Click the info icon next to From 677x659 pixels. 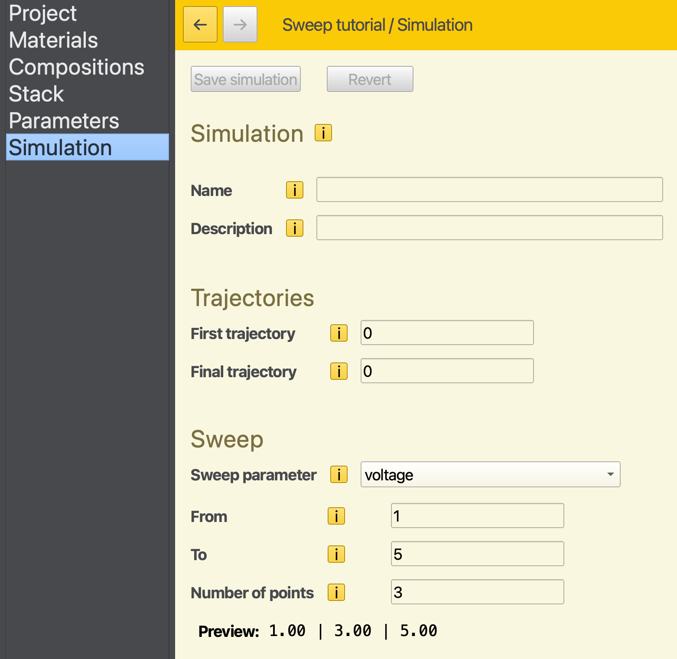click(336, 516)
